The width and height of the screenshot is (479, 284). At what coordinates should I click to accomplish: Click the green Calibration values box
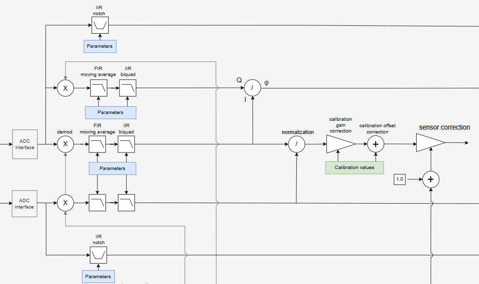[354, 168]
